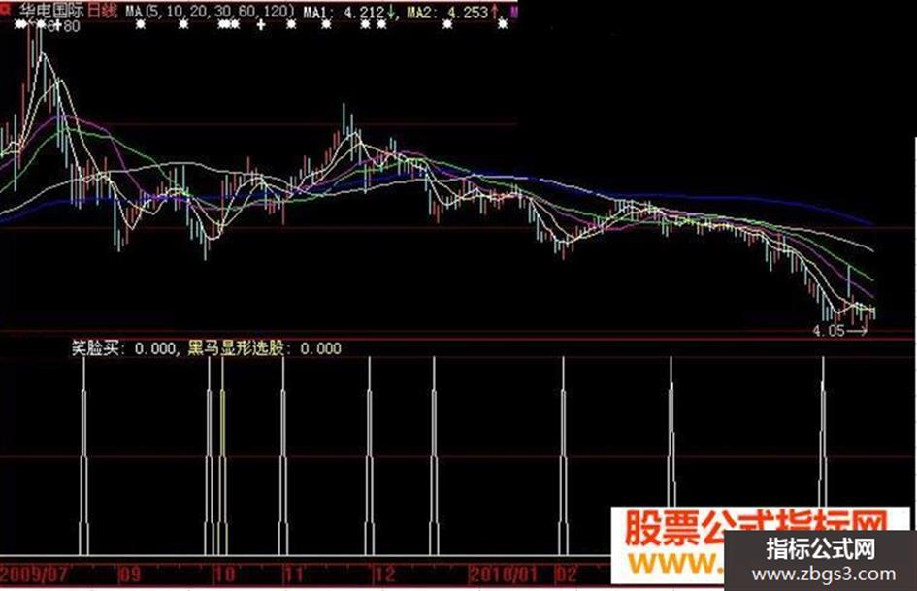
Task: Select the signal spike above the 11 date label
Action: pyautogui.click(x=283, y=456)
